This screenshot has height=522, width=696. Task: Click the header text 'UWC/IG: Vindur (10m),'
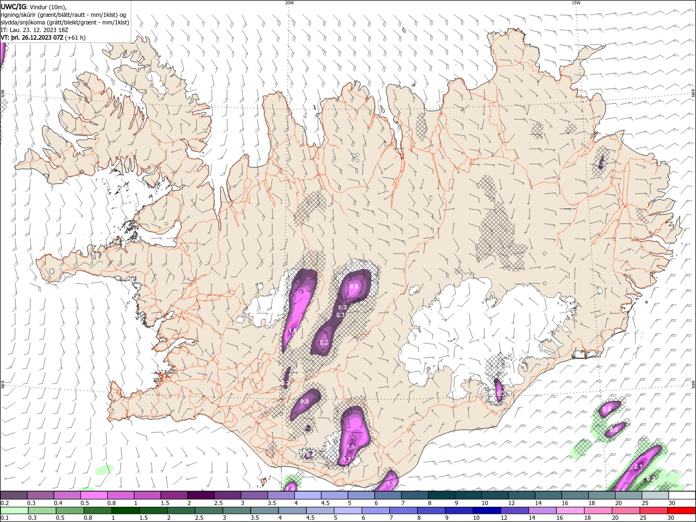point(34,7)
